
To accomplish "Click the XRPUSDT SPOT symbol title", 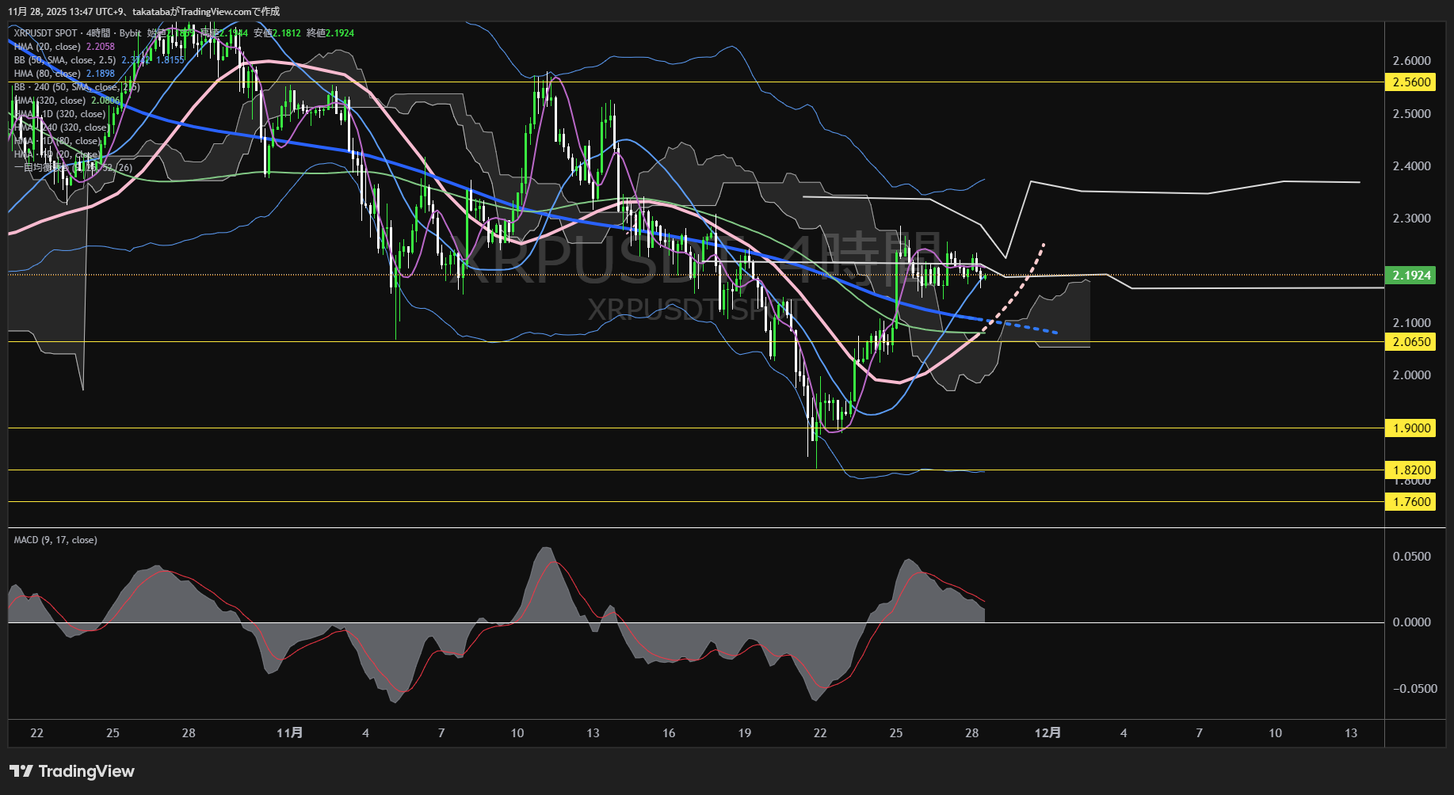I will pos(45,33).
